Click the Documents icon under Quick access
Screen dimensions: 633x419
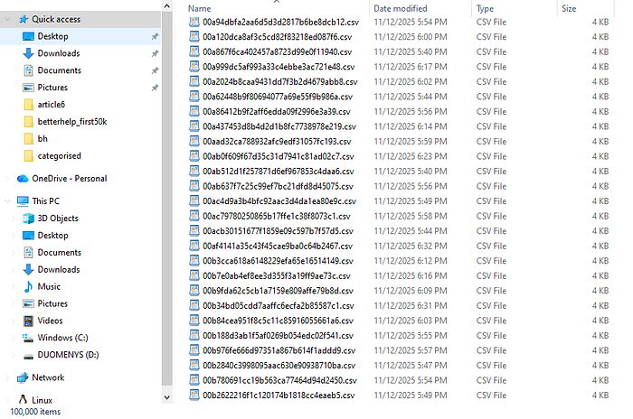pos(28,70)
